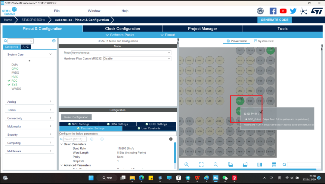
Task: Open the Facebook link icon
Action: click(x=273, y=11)
